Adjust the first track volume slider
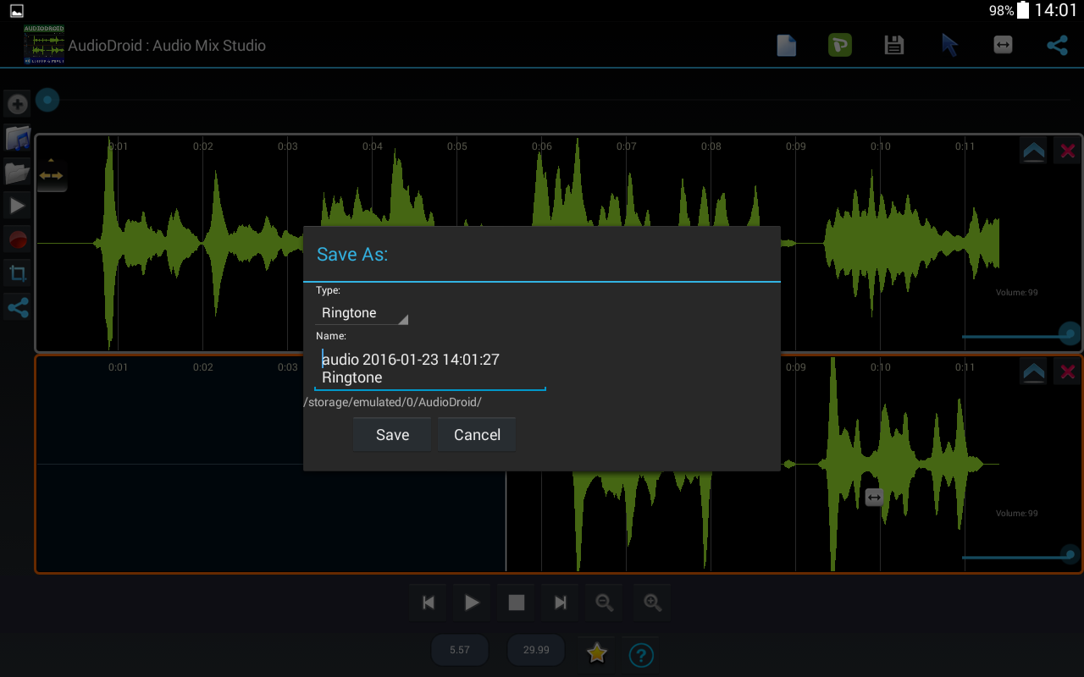The image size is (1084, 677). [x=1020, y=335]
